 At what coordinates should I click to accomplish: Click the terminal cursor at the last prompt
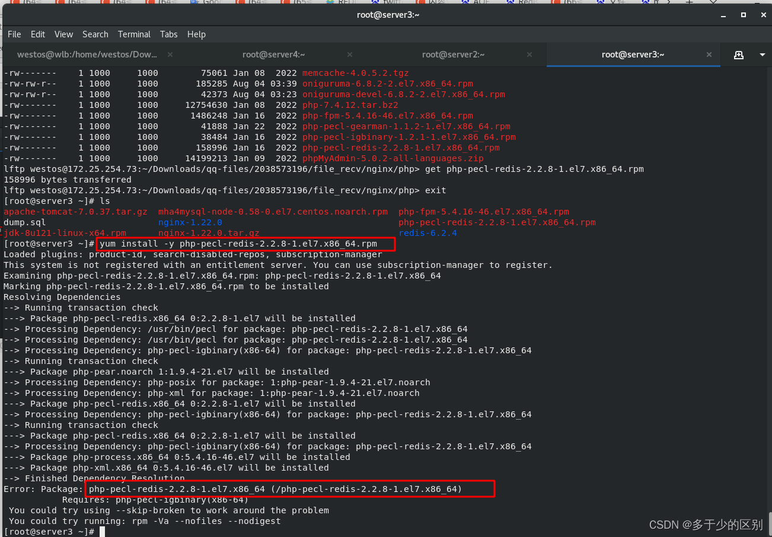(102, 532)
